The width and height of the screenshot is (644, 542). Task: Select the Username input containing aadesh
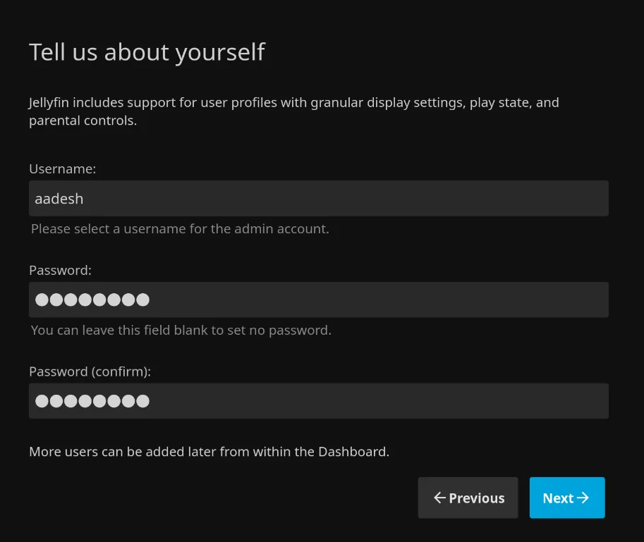point(318,198)
